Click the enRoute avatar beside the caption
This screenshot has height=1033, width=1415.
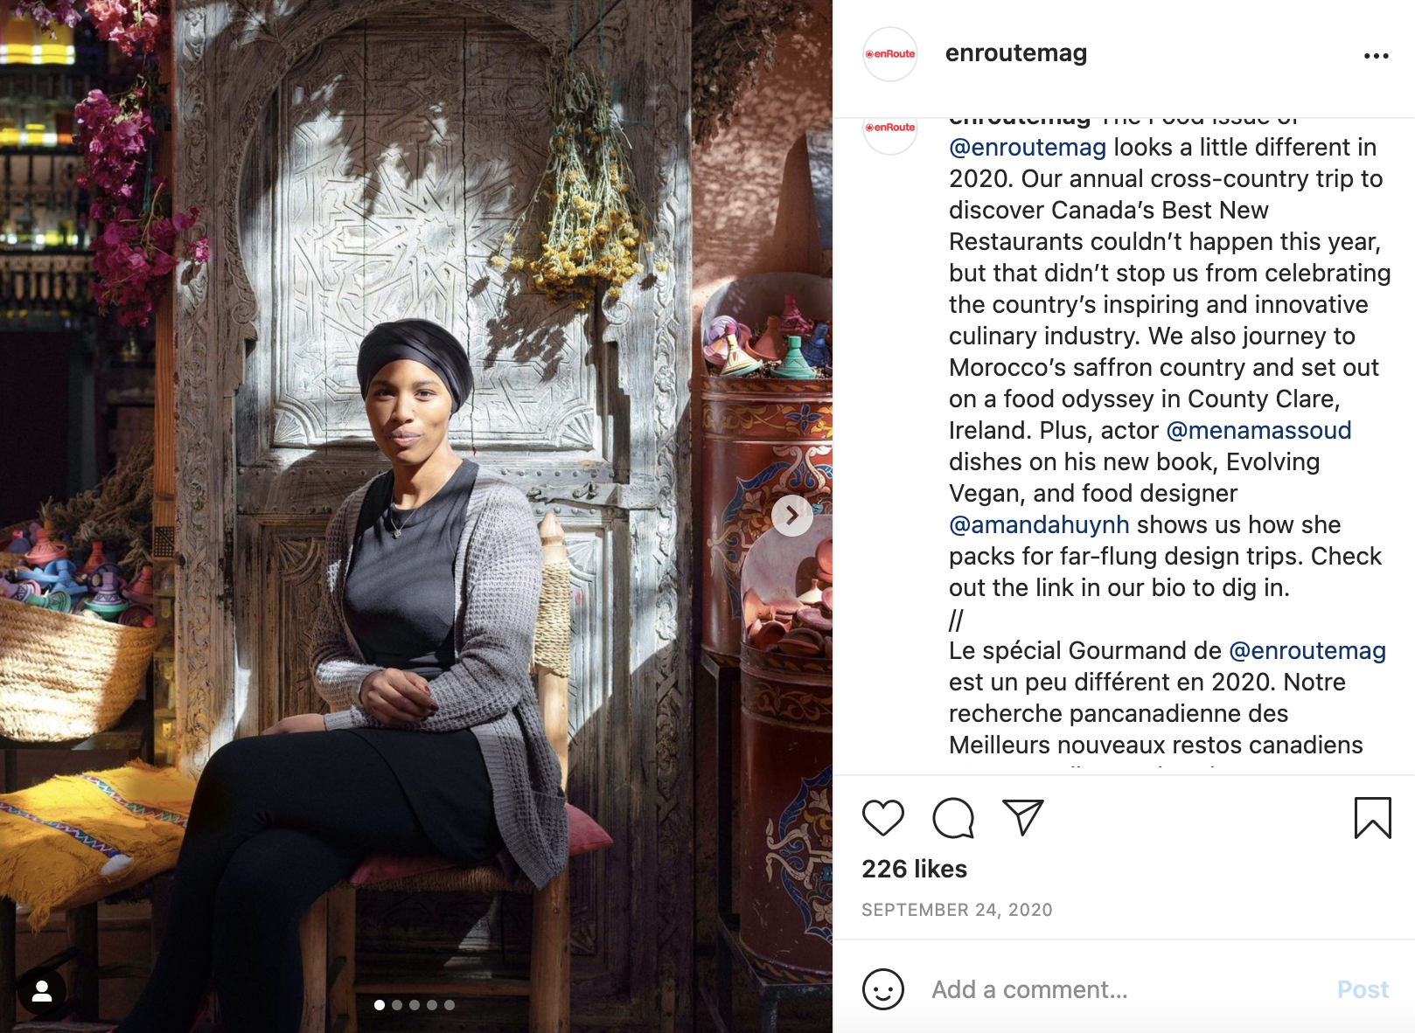click(889, 131)
